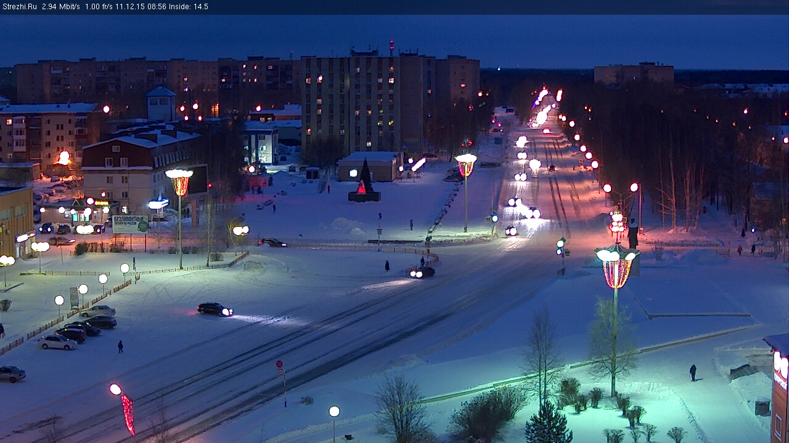Select the 2.94 Mbit/s bitrate readout
The height and width of the screenshot is (443, 789).
(x=61, y=7)
